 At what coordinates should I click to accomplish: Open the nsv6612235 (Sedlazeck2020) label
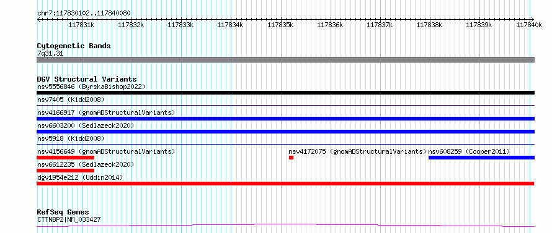86,164
